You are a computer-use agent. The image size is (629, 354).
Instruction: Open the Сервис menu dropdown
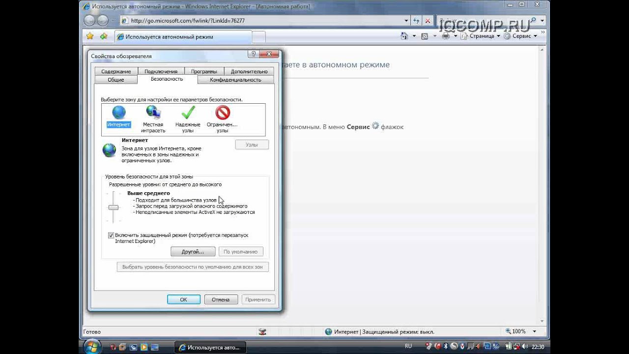520,36
